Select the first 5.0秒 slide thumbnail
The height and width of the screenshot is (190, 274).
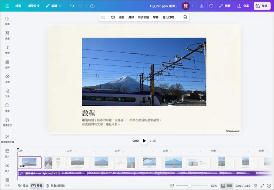30,163
